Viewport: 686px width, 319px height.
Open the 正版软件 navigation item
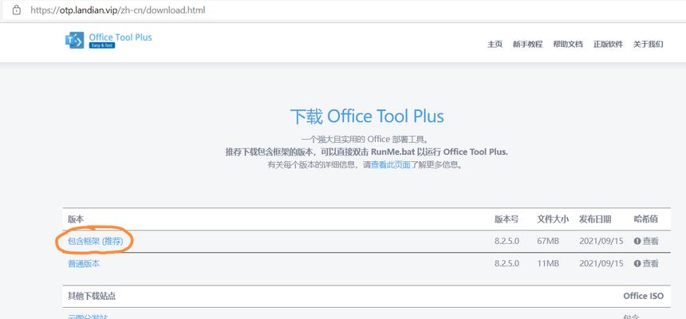point(608,44)
